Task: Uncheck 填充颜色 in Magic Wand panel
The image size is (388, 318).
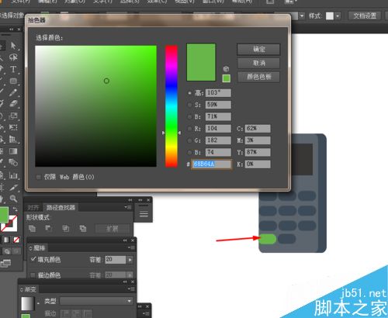Action: [x=33, y=259]
